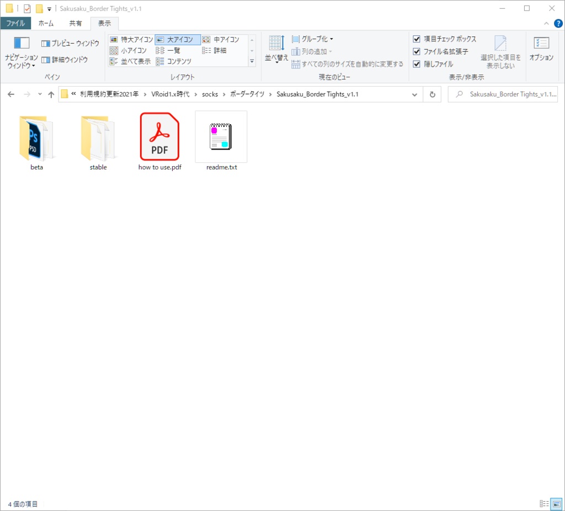Switch to details view in status bar
Viewport: 565px width, 511px height.
point(543,504)
